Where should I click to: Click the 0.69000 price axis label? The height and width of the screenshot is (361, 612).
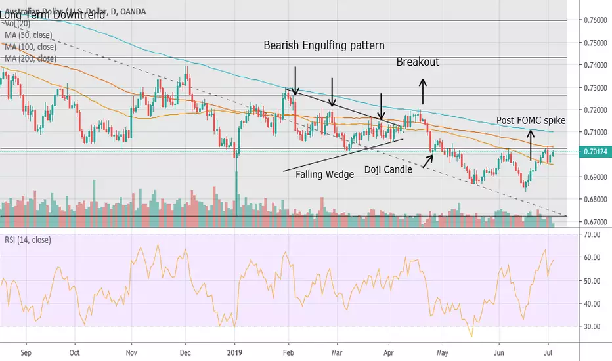click(x=595, y=177)
